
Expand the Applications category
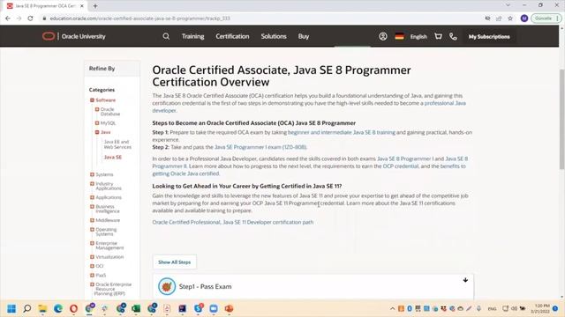point(92,197)
